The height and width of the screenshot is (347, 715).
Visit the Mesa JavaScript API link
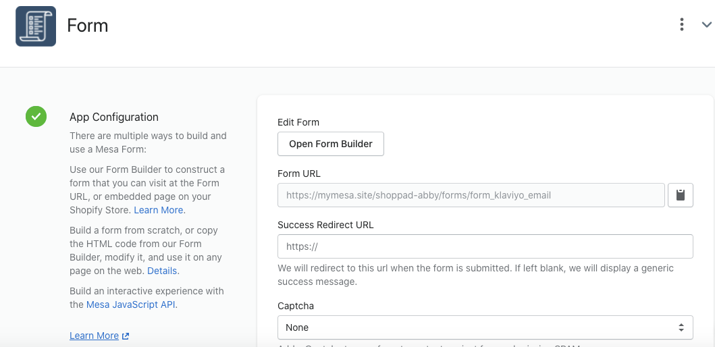point(130,304)
